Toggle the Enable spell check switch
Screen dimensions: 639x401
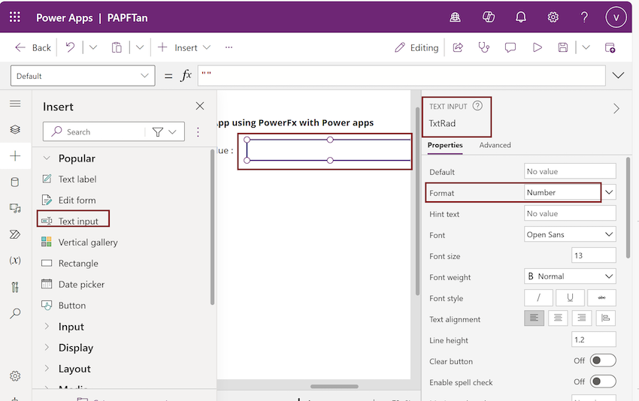(x=603, y=381)
